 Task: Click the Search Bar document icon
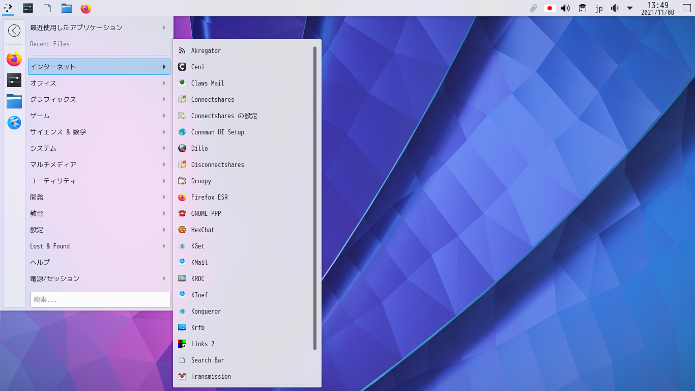(182, 360)
